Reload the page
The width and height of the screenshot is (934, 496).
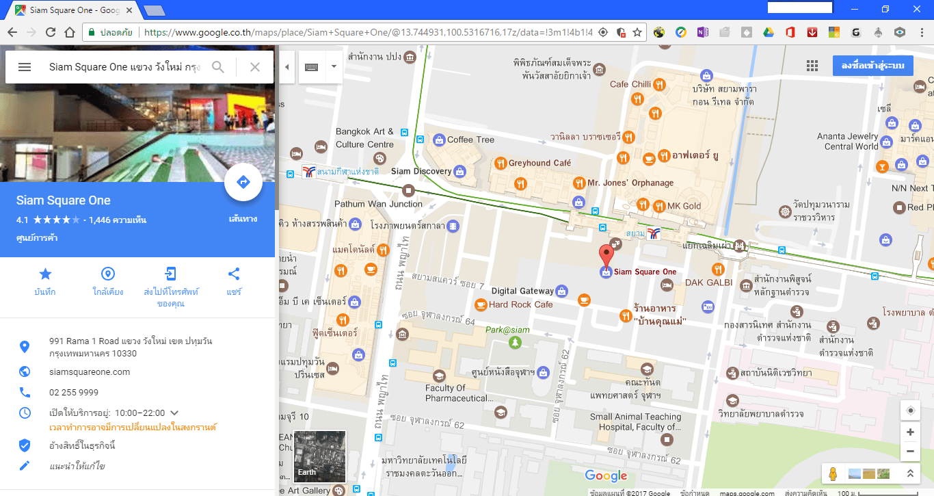coord(50,32)
